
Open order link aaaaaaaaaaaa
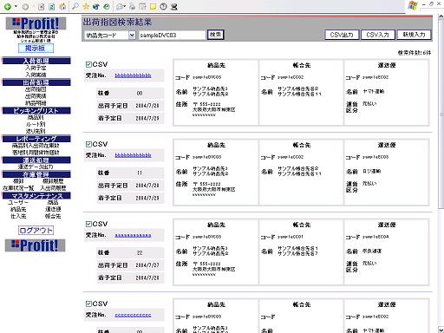133,235
